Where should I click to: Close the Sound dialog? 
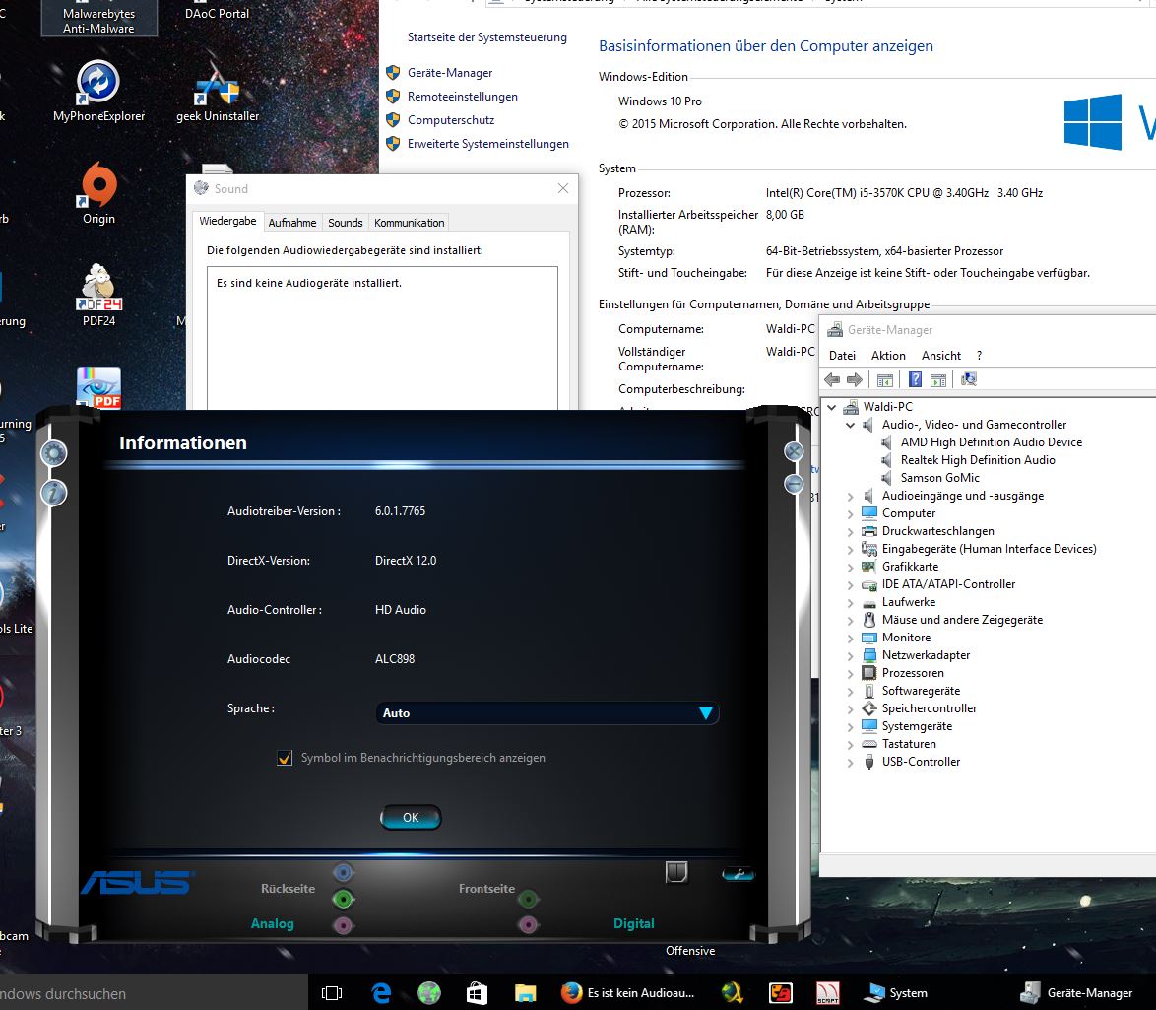click(563, 188)
